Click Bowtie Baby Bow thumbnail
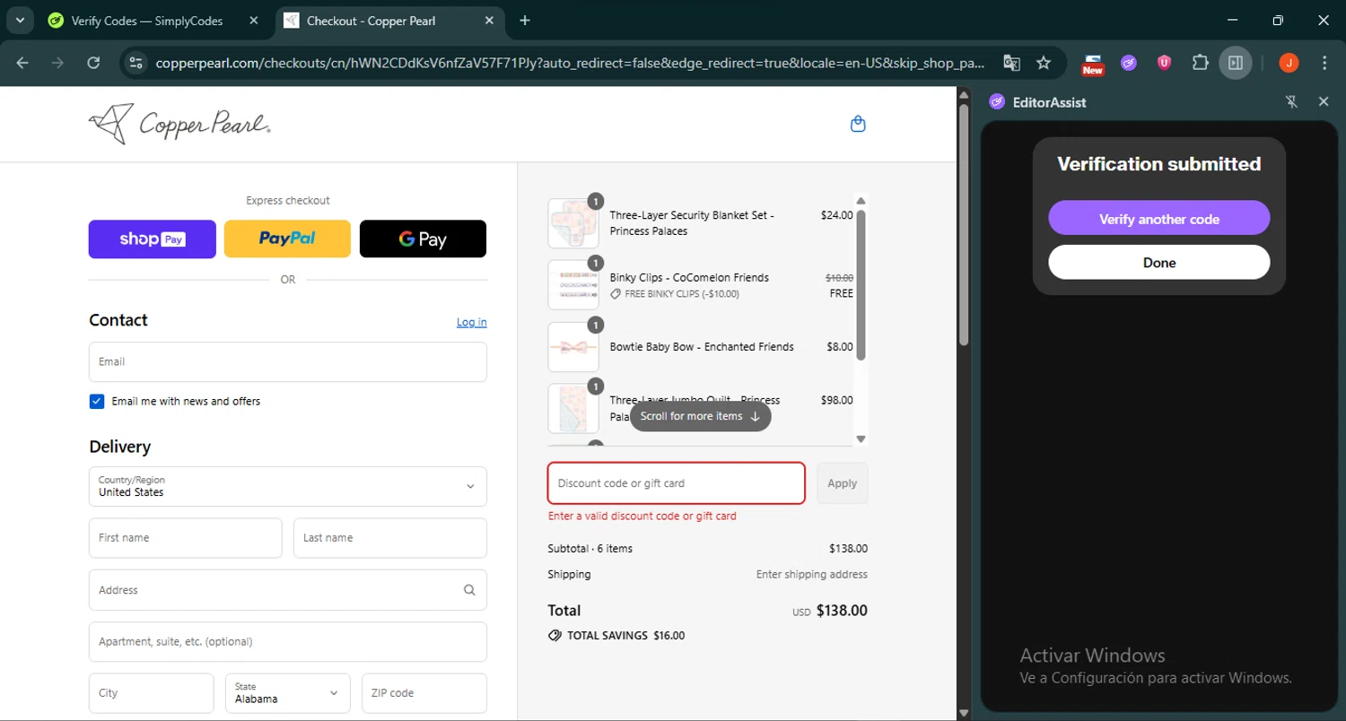This screenshot has width=1346, height=721. 573,347
